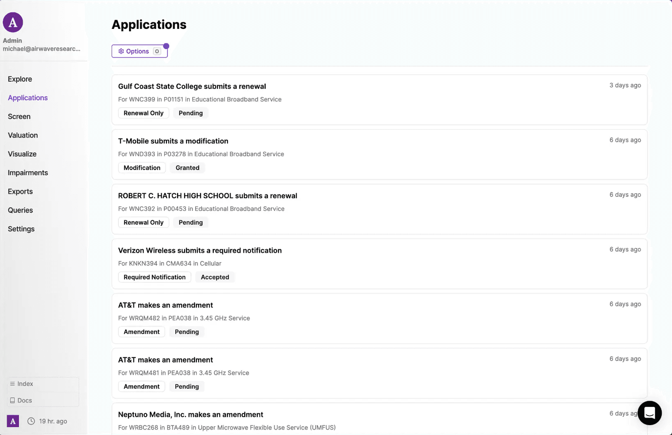Open AT&T amendment for WRQM482
The height and width of the screenshot is (435, 672).
380,319
